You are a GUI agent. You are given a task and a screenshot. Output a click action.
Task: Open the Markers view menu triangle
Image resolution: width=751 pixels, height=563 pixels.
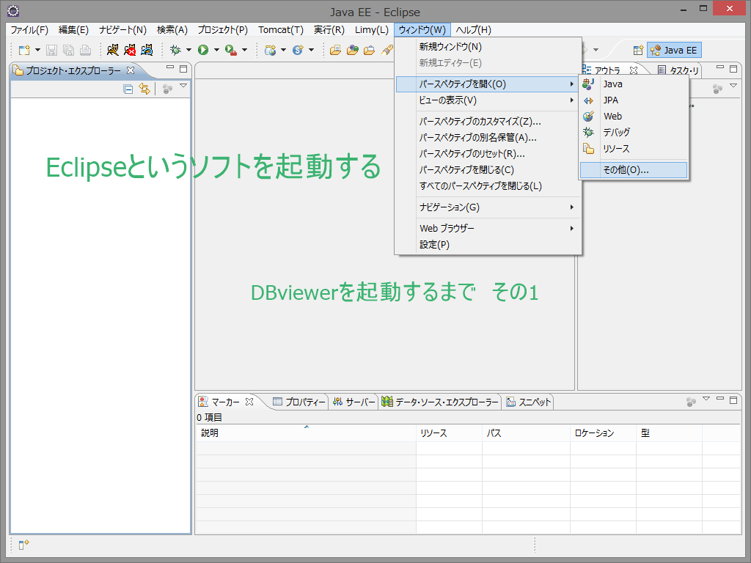tap(706, 399)
